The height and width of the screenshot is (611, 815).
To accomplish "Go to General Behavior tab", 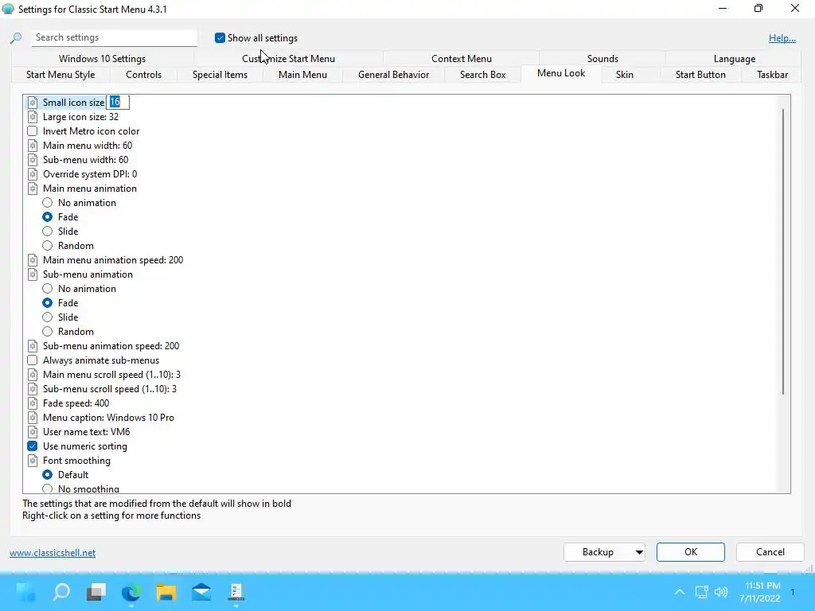I will point(393,75).
